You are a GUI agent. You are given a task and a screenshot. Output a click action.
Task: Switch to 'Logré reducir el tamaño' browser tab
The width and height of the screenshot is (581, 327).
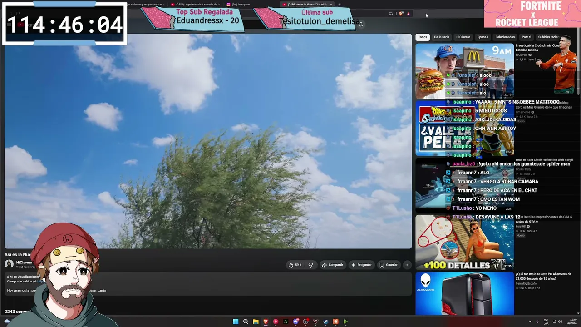pos(195,5)
